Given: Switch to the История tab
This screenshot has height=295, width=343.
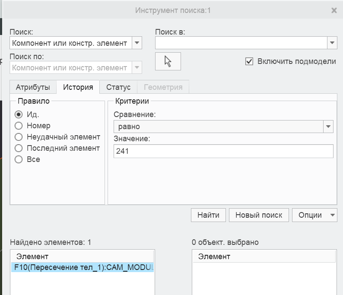Looking at the screenshot, I should pyautogui.click(x=78, y=87).
